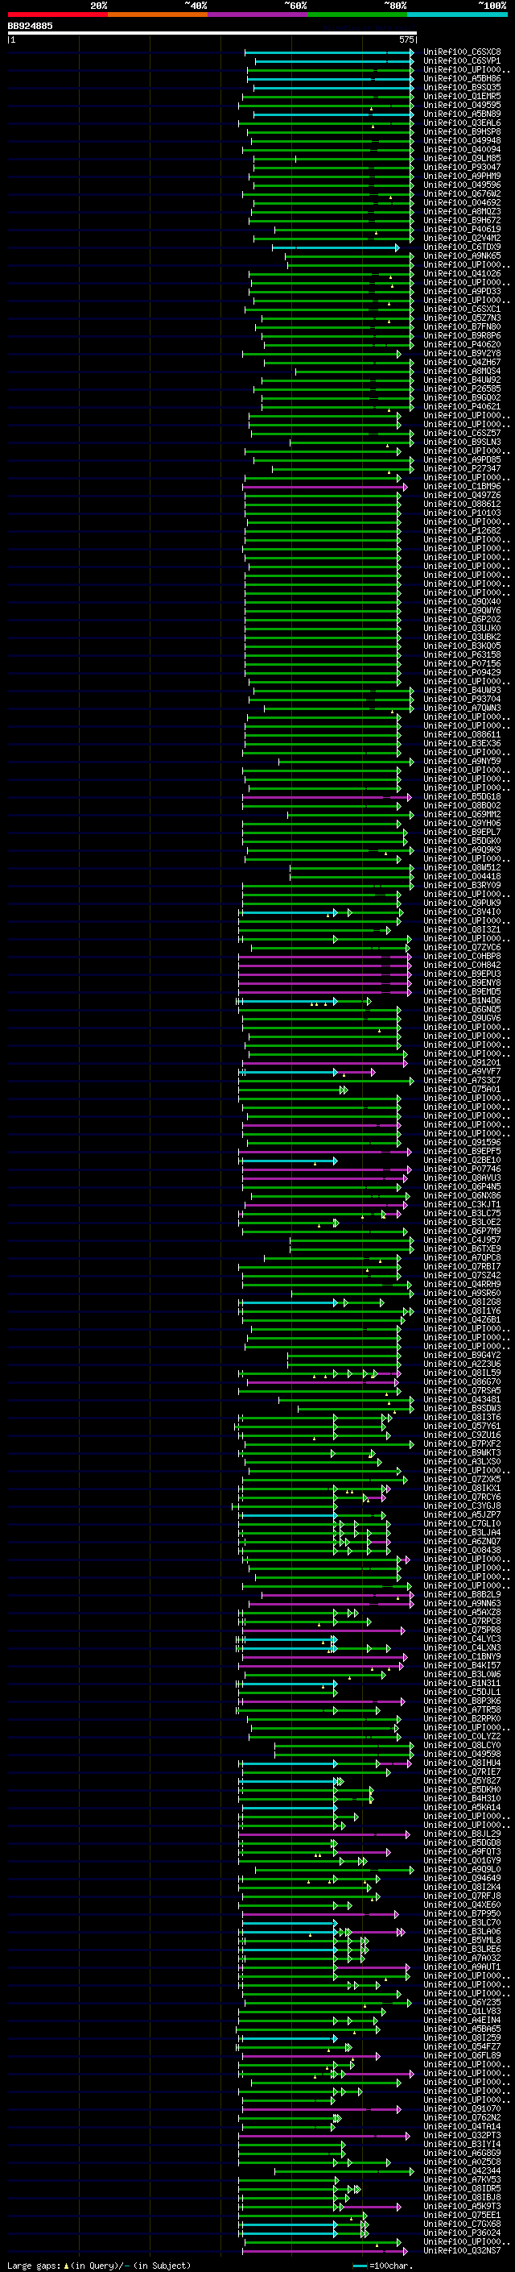Image resolution: width=515 pixels, height=2272 pixels.
Task: Select hit UniRef100_C6SXC8
Action: point(462,52)
